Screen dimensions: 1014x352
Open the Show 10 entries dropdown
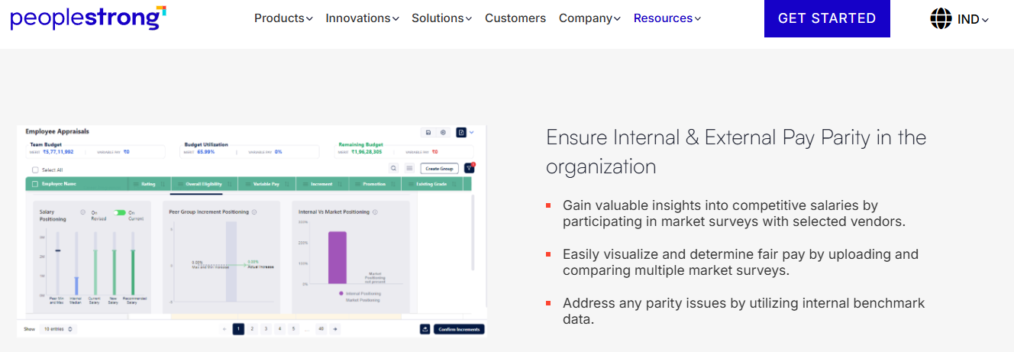(58, 329)
